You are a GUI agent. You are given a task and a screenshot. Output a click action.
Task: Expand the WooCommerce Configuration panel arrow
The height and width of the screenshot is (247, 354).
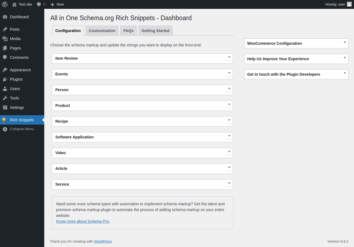click(345, 42)
